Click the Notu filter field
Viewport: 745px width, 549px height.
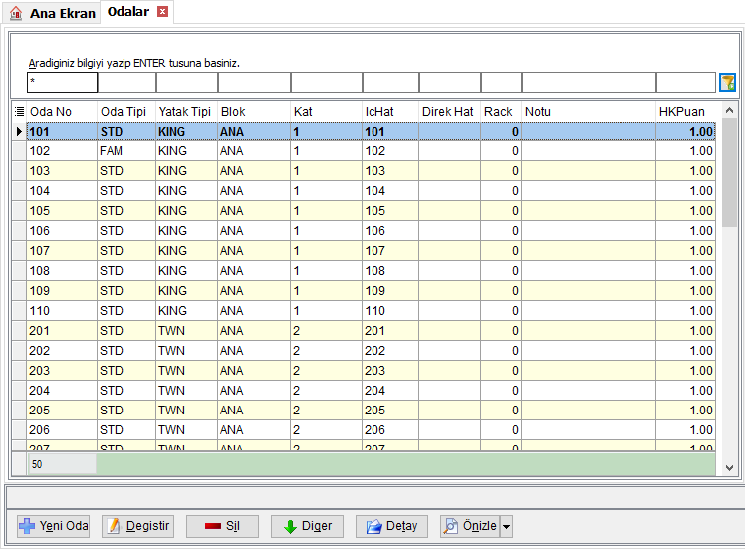pos(590,83)
